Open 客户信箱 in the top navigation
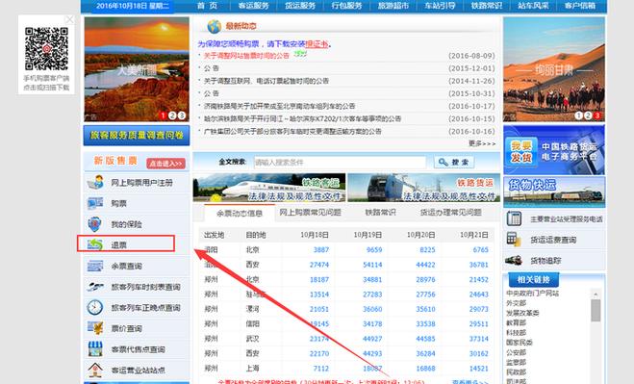The image size is (634, 384). coord(580,6)
